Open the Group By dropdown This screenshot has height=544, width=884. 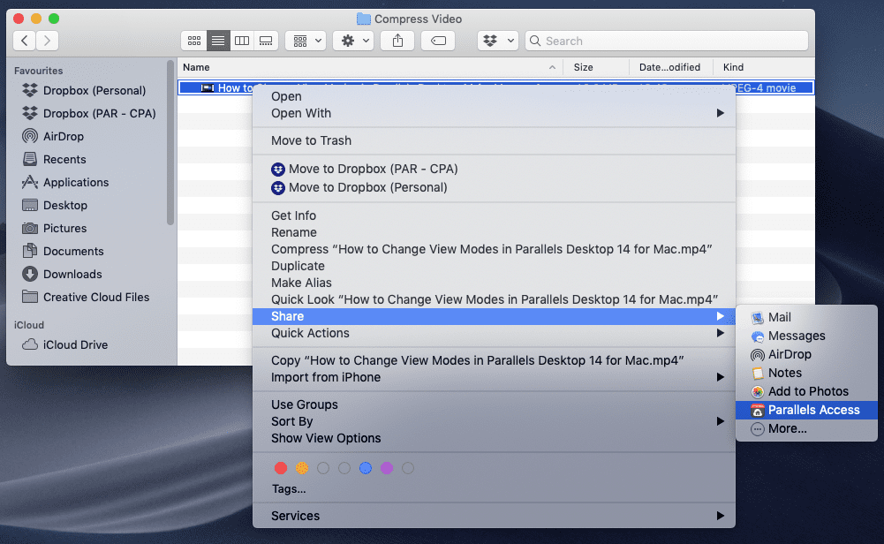[305, 40]
